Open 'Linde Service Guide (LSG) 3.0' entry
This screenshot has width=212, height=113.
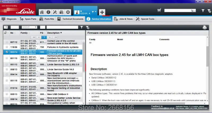pos(63,65)
